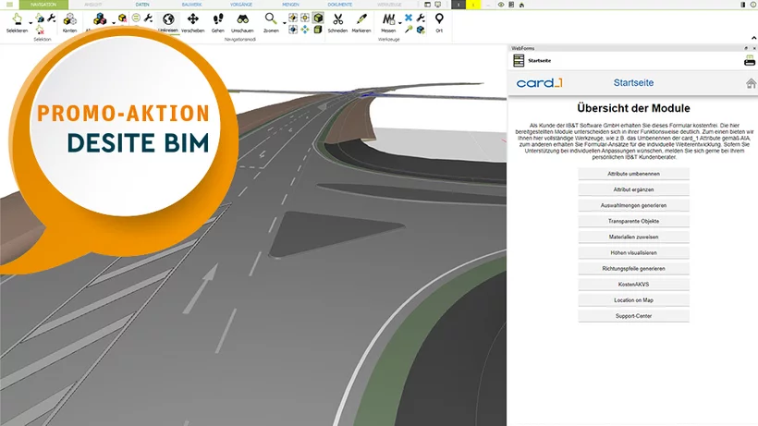Image resolution: width=758 pixels, height=426 pixels.
Task: Click the WebForms Startseite form icon
Action: click(519, 60)
